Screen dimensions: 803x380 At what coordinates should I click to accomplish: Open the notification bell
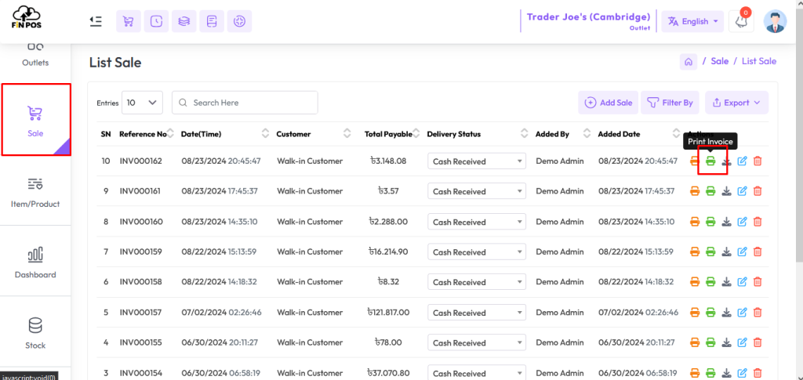(x=740, y=21)
